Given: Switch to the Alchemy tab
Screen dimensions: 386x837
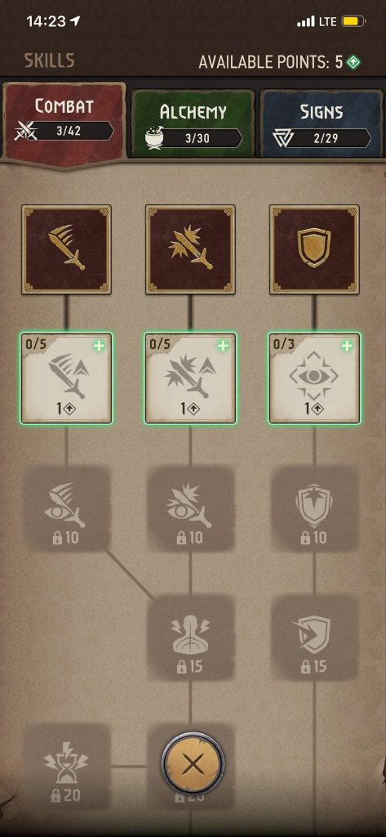Looking at the screenshot, I should (x=193, y=123).
